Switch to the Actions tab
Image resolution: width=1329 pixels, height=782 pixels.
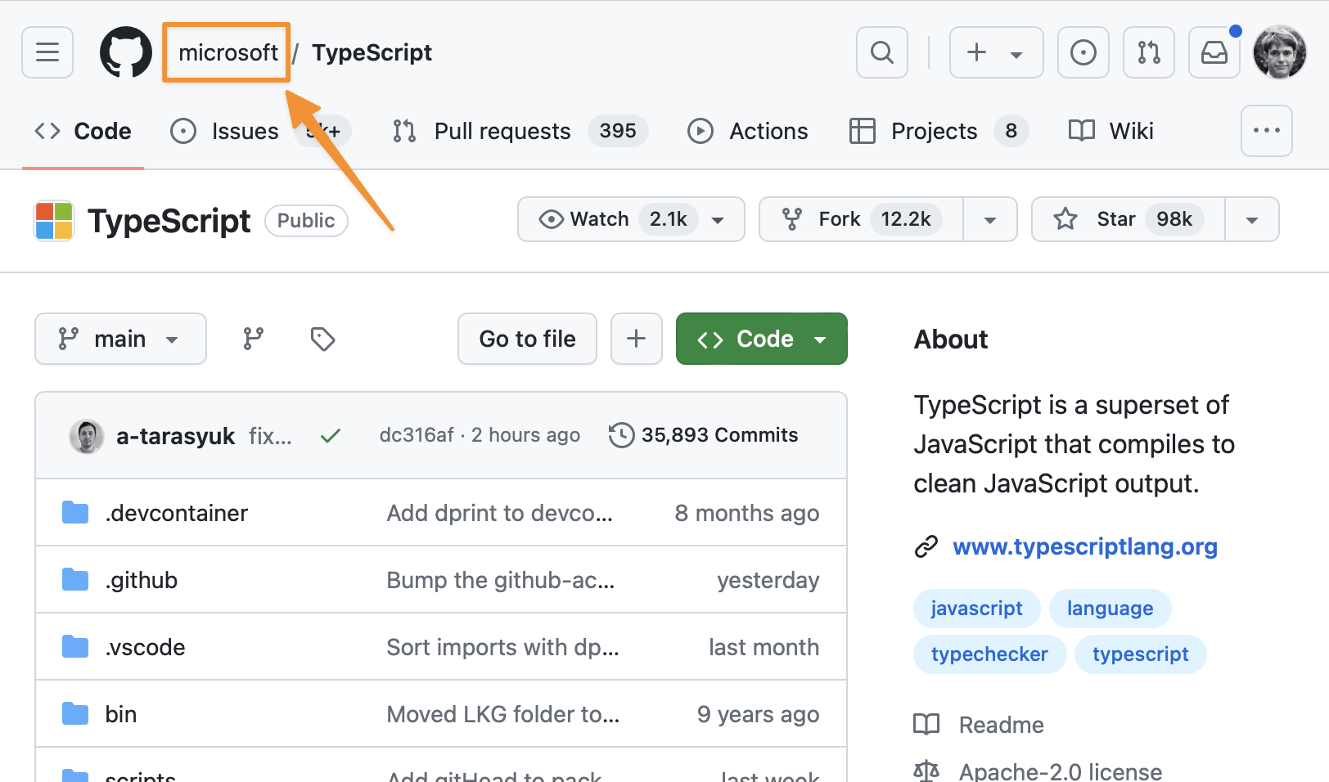[x=768, y=131]
